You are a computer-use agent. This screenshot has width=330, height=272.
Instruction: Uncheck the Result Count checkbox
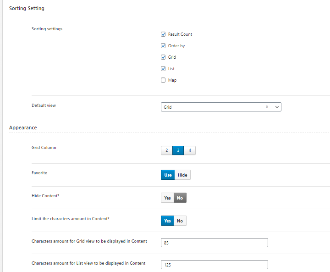click(x=163, y=34)
